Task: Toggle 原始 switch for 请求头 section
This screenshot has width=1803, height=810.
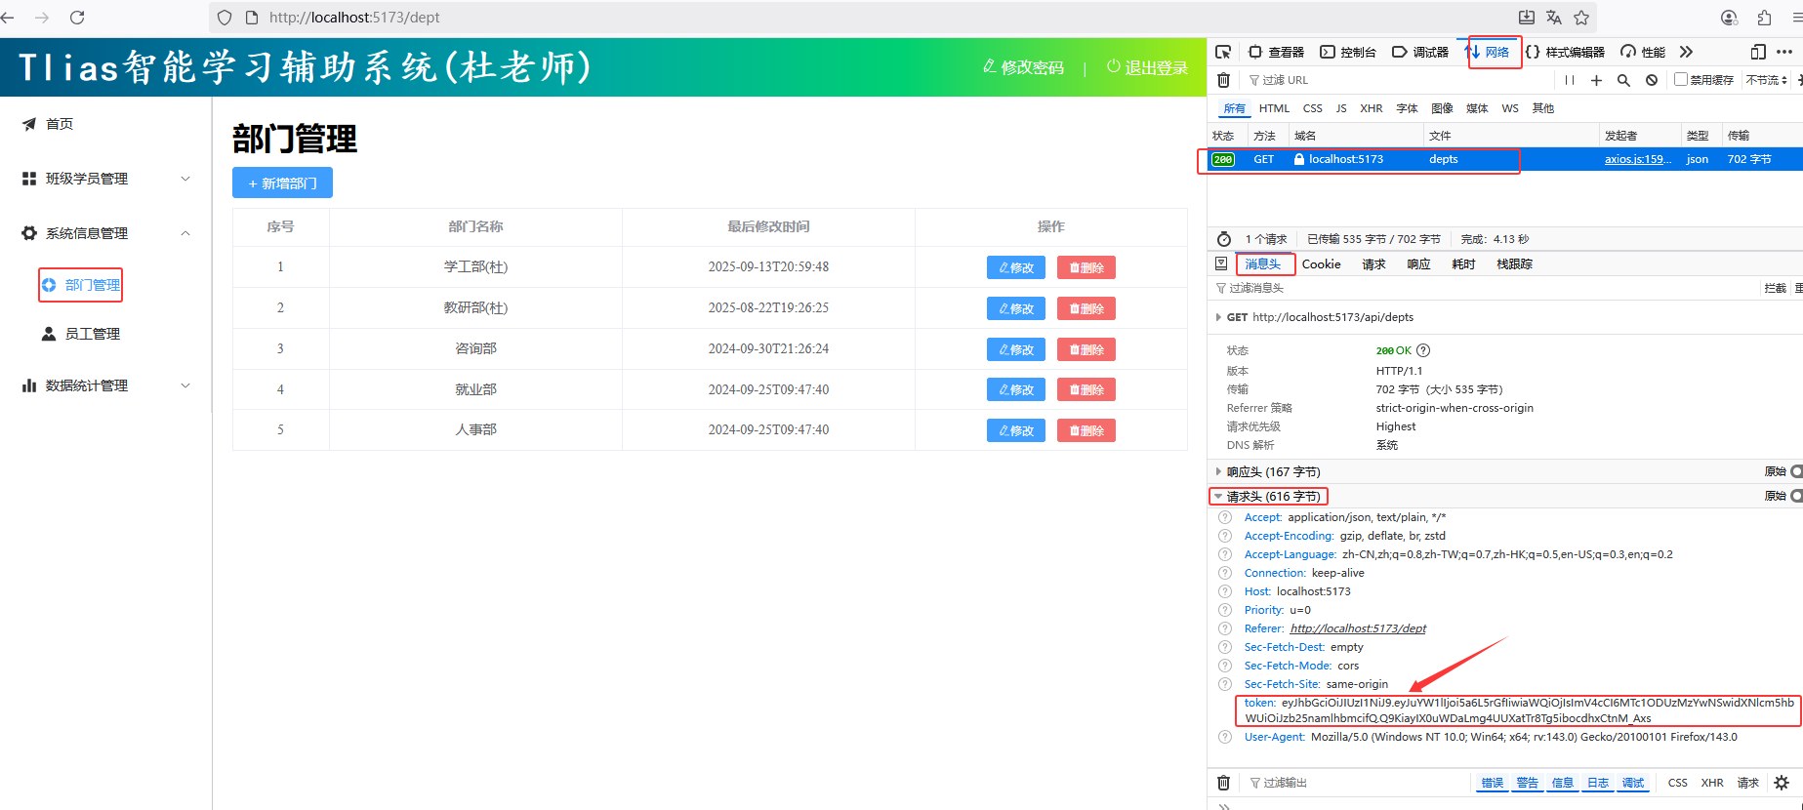Action: click(x=1796, y=496)
